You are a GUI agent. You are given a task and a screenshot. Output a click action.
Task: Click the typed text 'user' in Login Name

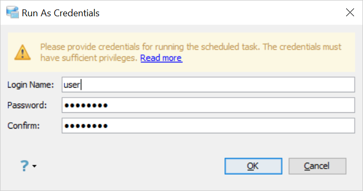point(72,85)
